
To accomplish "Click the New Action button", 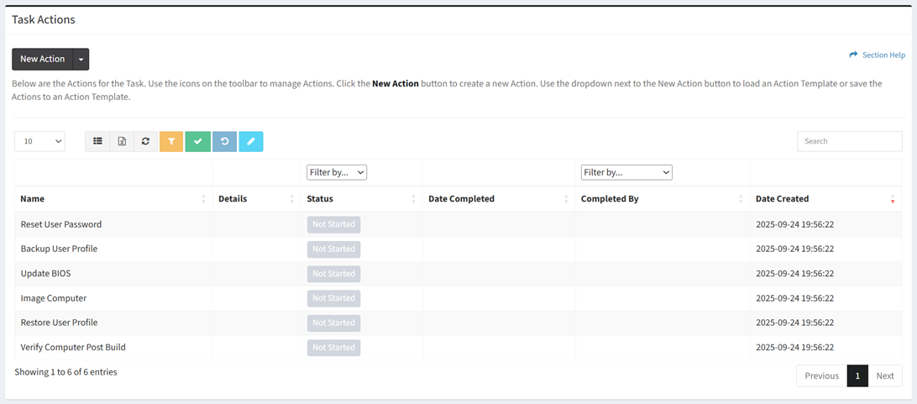I will 42,59.
